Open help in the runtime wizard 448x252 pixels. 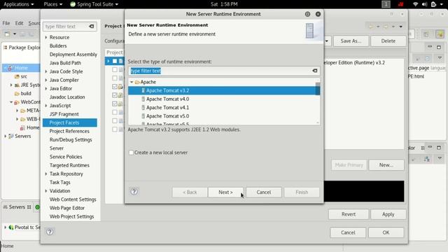[x=134, y=192]
